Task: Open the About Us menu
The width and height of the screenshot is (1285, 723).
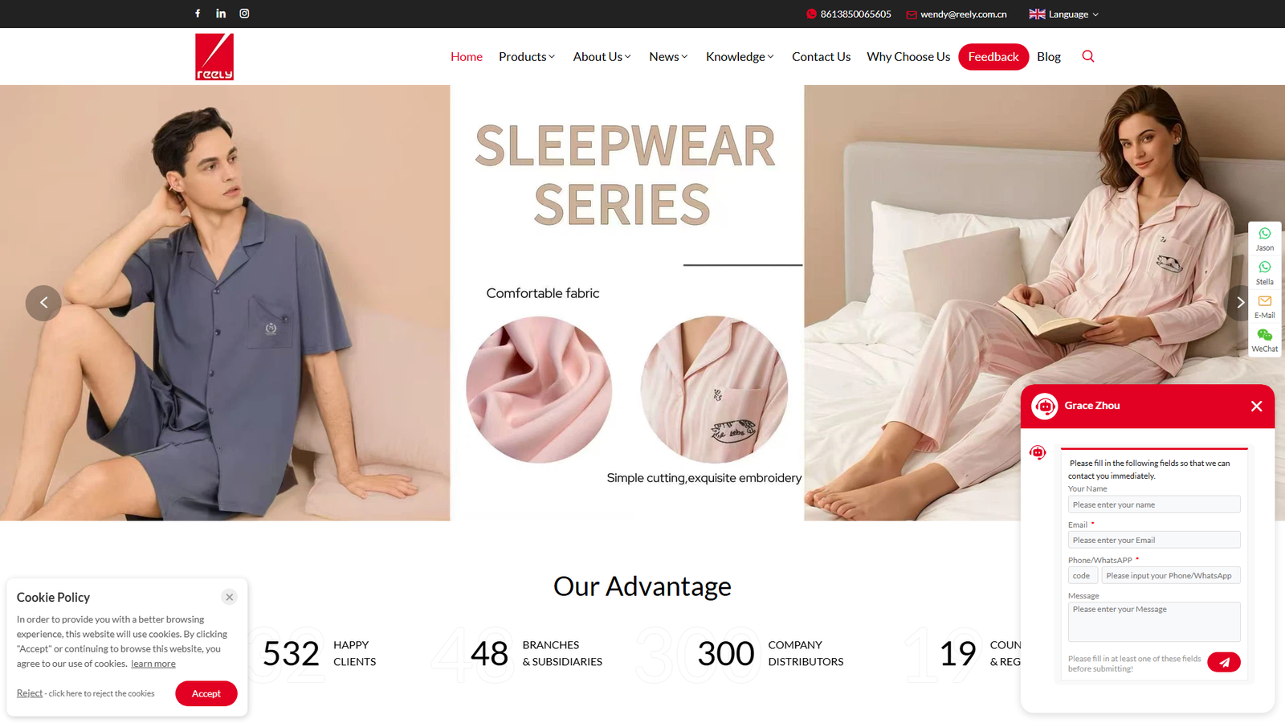Action: (x=602, y=56)
